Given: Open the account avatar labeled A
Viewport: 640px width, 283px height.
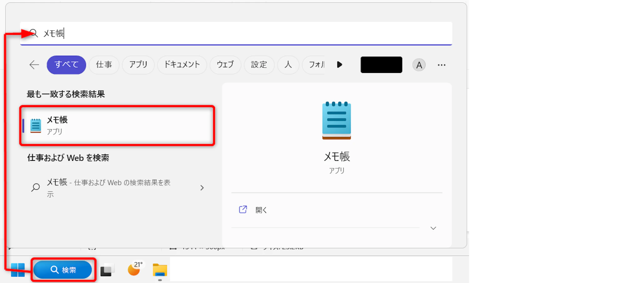Looking at the screenshot, I should [419, 65].
